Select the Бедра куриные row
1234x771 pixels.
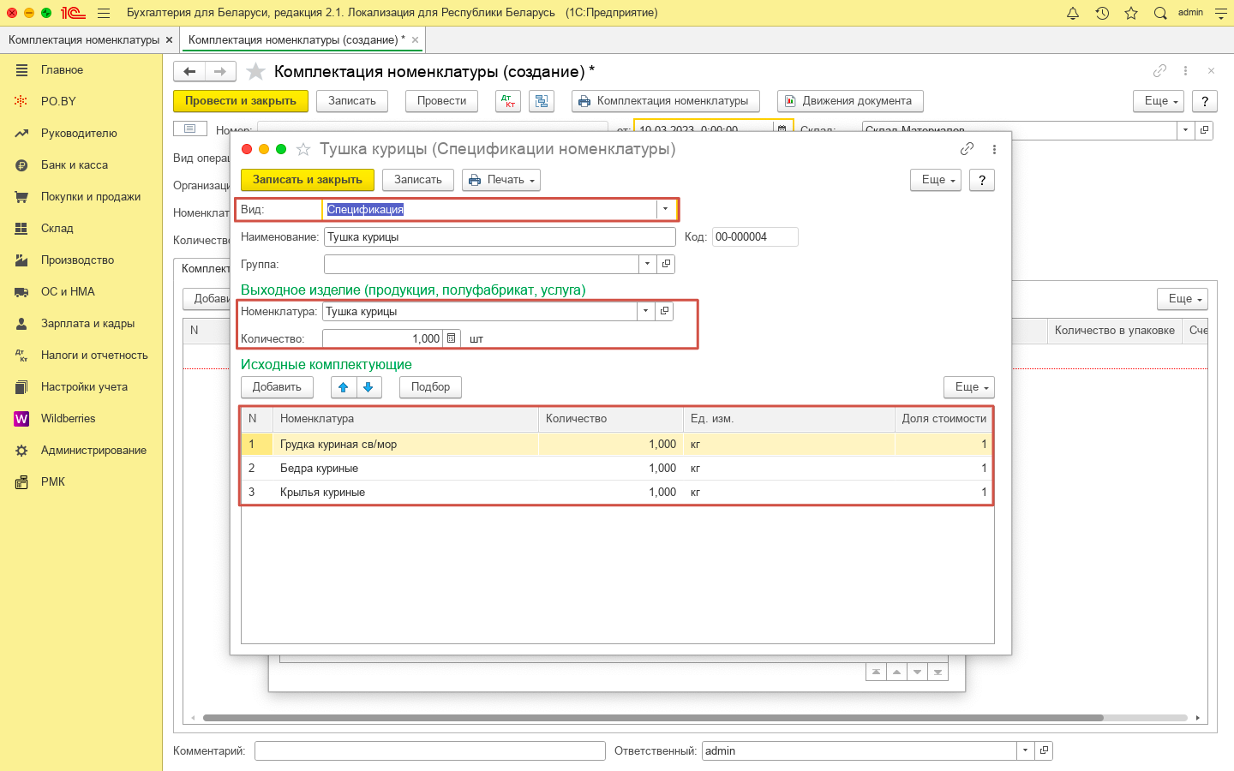coord(319,469)
